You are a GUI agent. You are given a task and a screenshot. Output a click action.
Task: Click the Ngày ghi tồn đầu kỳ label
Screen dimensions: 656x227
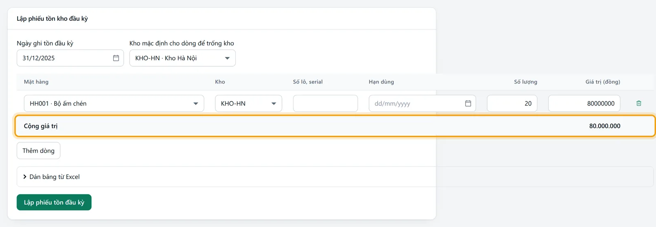pyautogui.click(x=45, y=43)
